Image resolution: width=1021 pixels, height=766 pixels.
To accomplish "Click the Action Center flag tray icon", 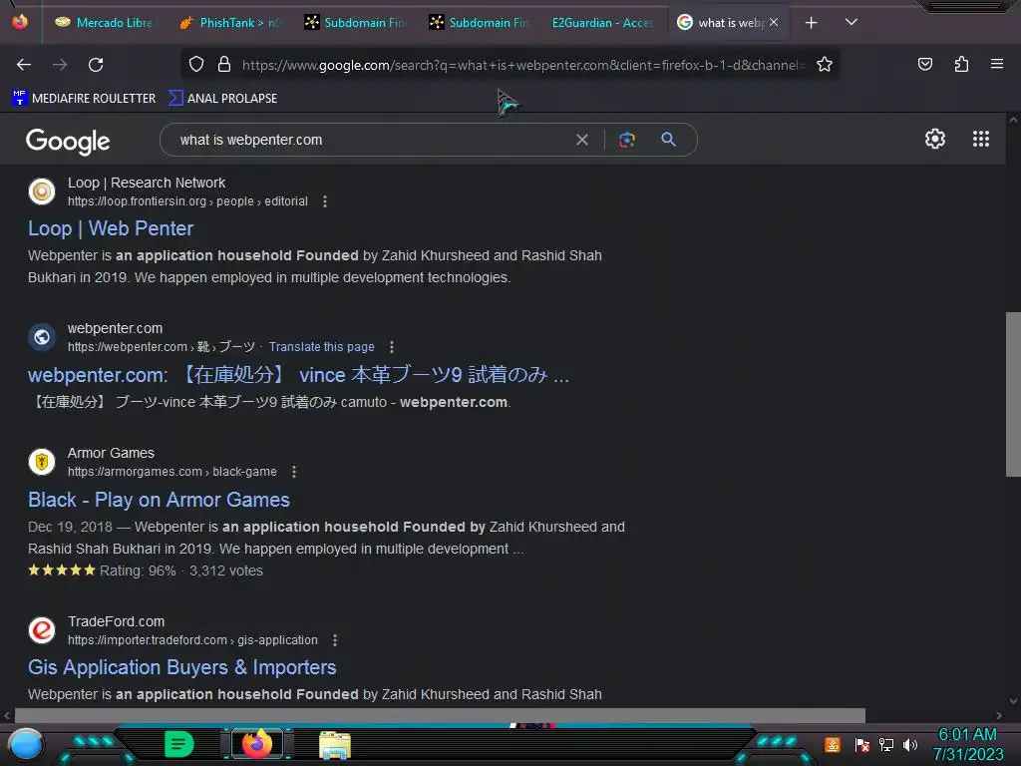I will coord(861,744).
